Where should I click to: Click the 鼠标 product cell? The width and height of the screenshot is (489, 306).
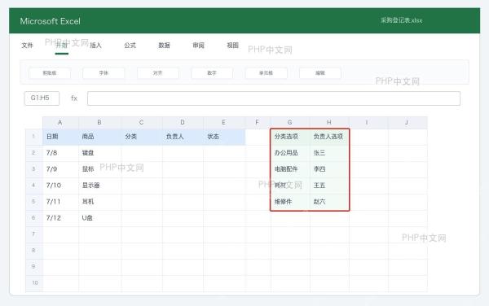99,169
